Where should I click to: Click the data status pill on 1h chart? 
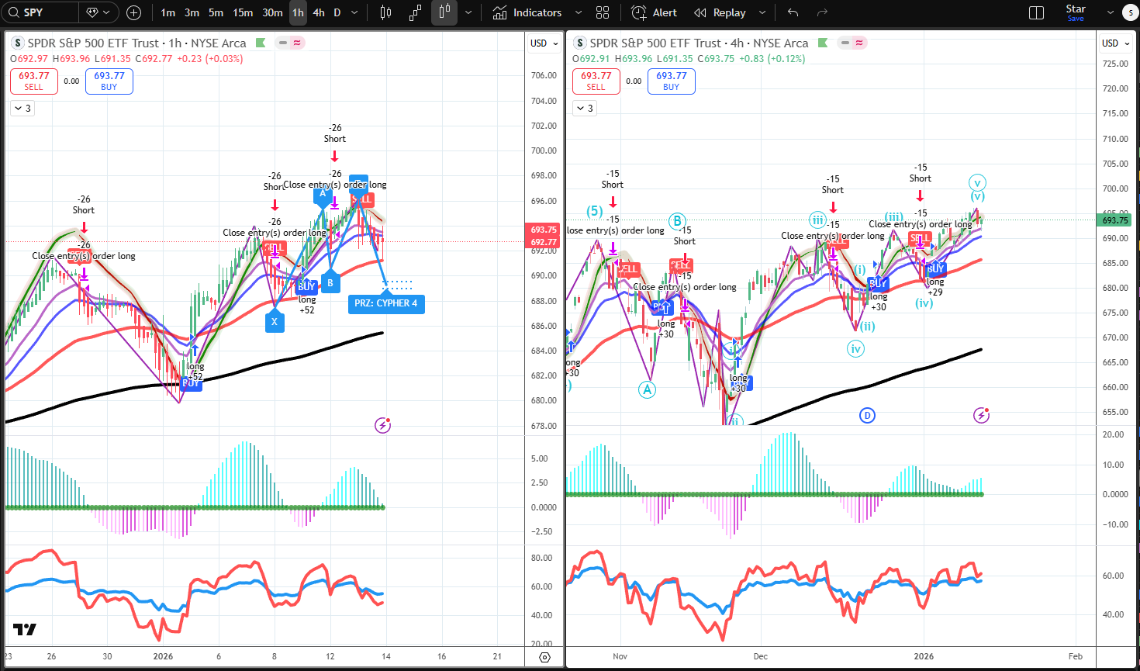coord(290,43)
